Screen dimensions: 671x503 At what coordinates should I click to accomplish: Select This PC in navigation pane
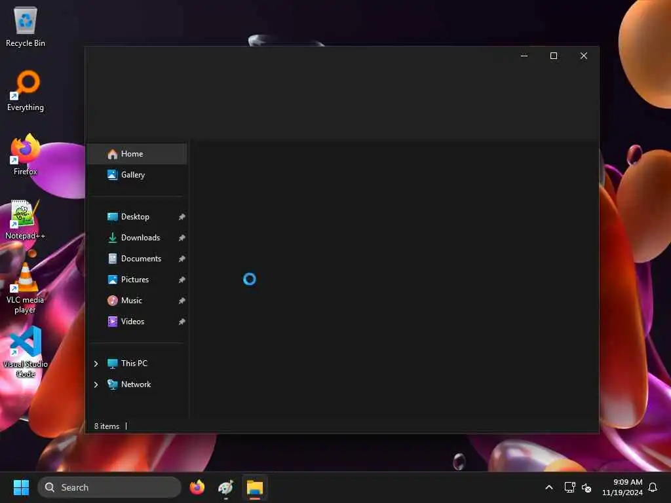(134, 363)
